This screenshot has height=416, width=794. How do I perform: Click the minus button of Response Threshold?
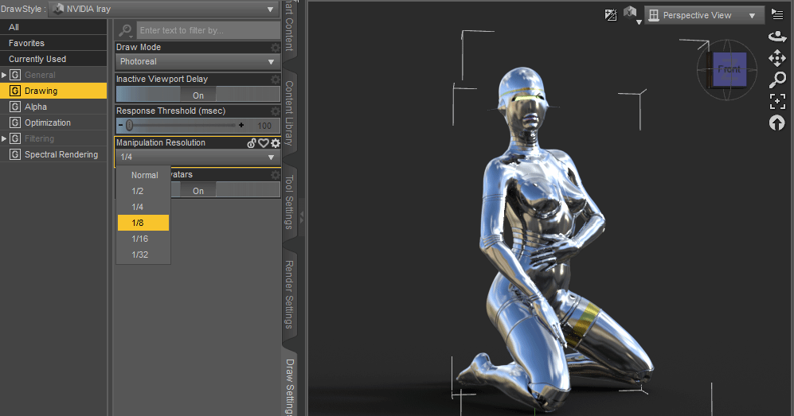[120, 125]
